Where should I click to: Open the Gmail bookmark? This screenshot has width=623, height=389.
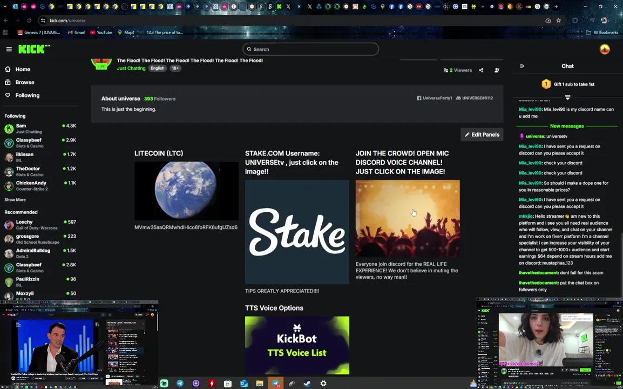(76, 32)
